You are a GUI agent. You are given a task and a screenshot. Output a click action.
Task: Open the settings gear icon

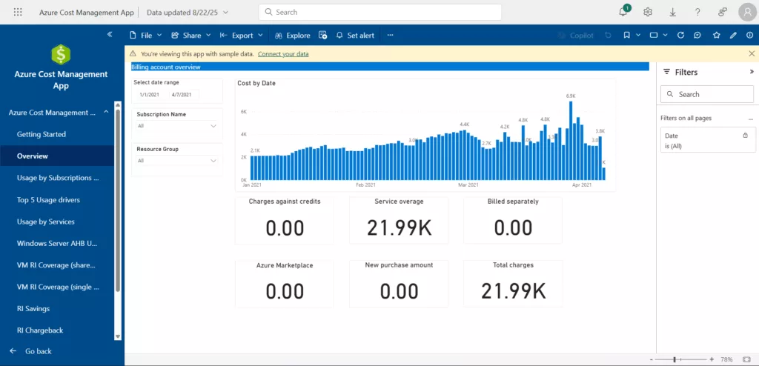click(648, 12)
